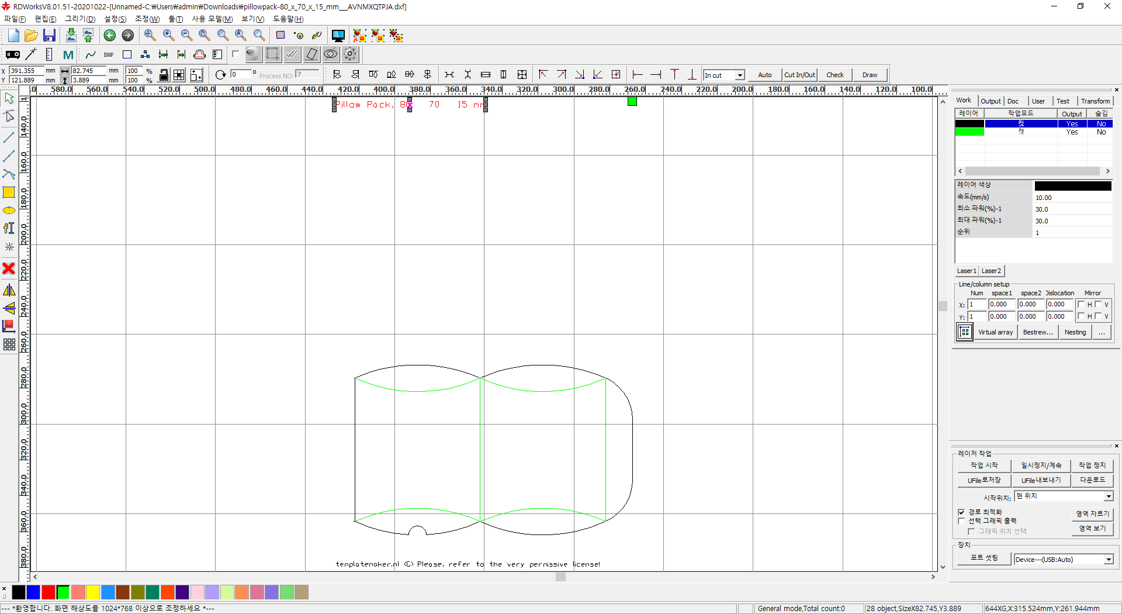Viewport: 1122px width, 614px height.
Task: Click the aspect ratio lock icon
Action: pos(164,75)
